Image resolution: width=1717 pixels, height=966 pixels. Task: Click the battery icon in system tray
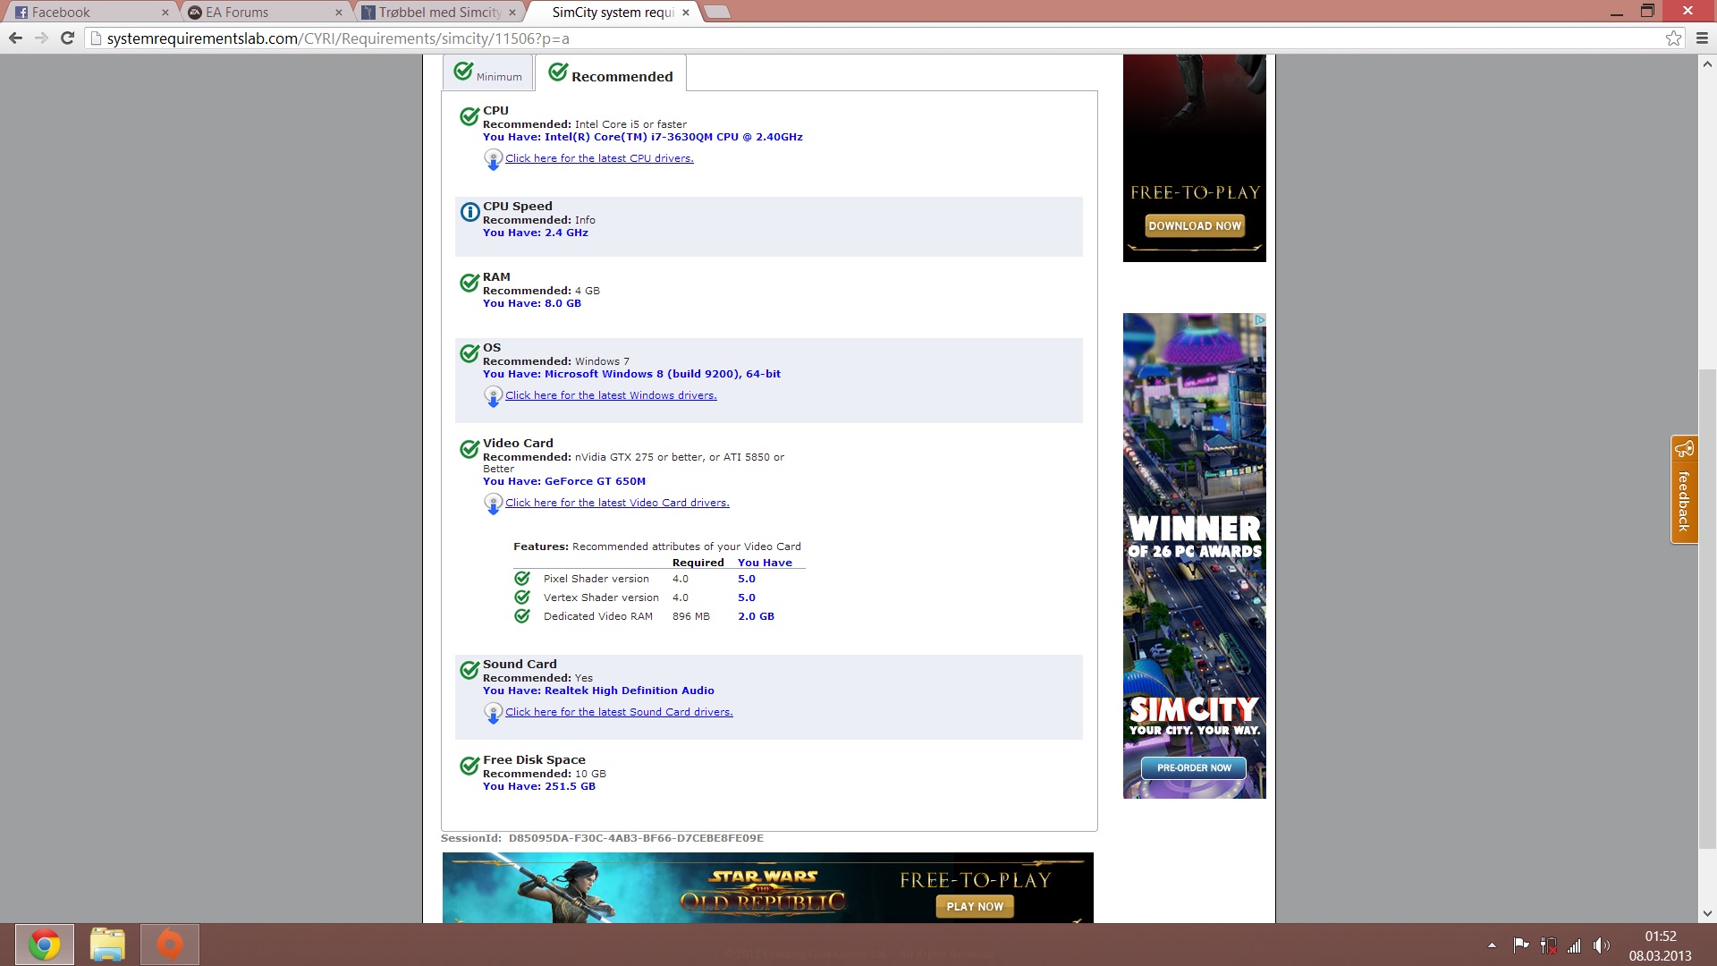tap(1548, 945)
